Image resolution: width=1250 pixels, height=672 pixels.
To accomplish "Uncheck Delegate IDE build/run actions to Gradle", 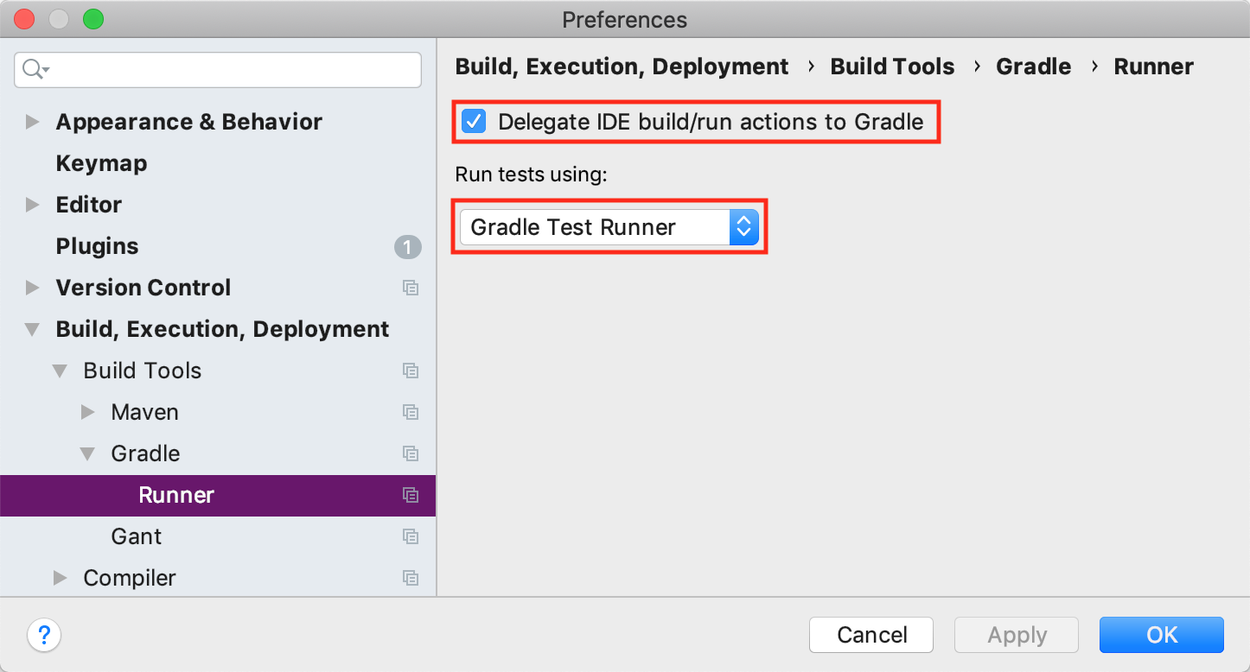I will 474,122.
